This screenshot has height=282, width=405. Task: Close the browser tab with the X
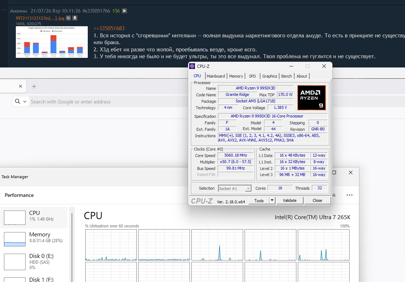coord(21,86)
